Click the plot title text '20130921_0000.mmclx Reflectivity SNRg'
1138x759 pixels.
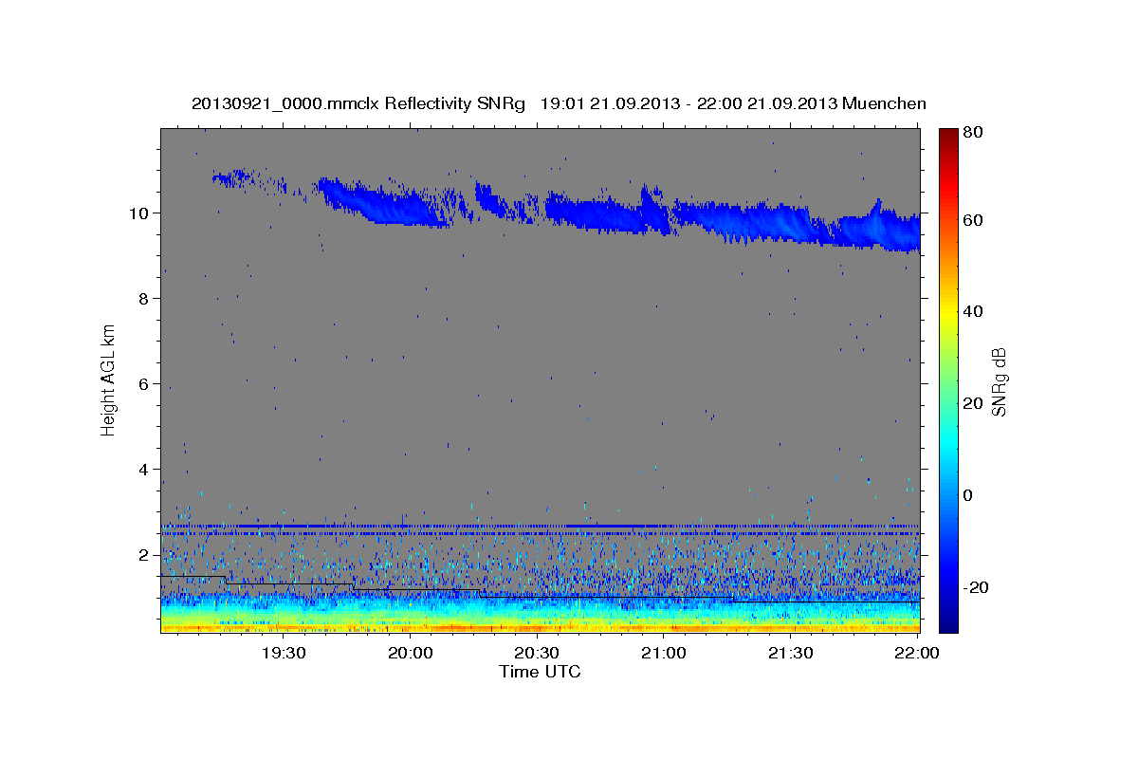358,103
